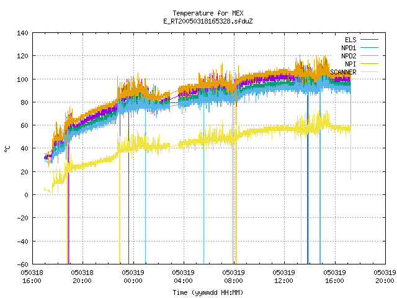This screenshot has height=298, width=397.
Task: Click the x-axis label 050318 16:00
Action: [x=32, y=277]
